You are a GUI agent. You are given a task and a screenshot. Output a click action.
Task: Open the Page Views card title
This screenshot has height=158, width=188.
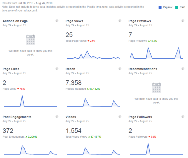tap(74, 21)
